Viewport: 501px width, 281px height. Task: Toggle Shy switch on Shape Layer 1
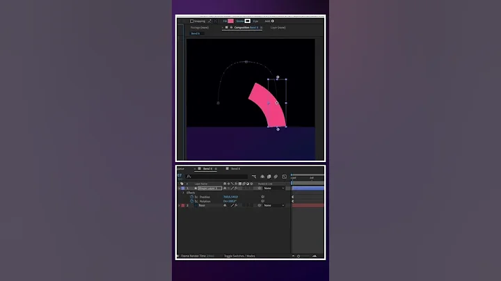225,188
